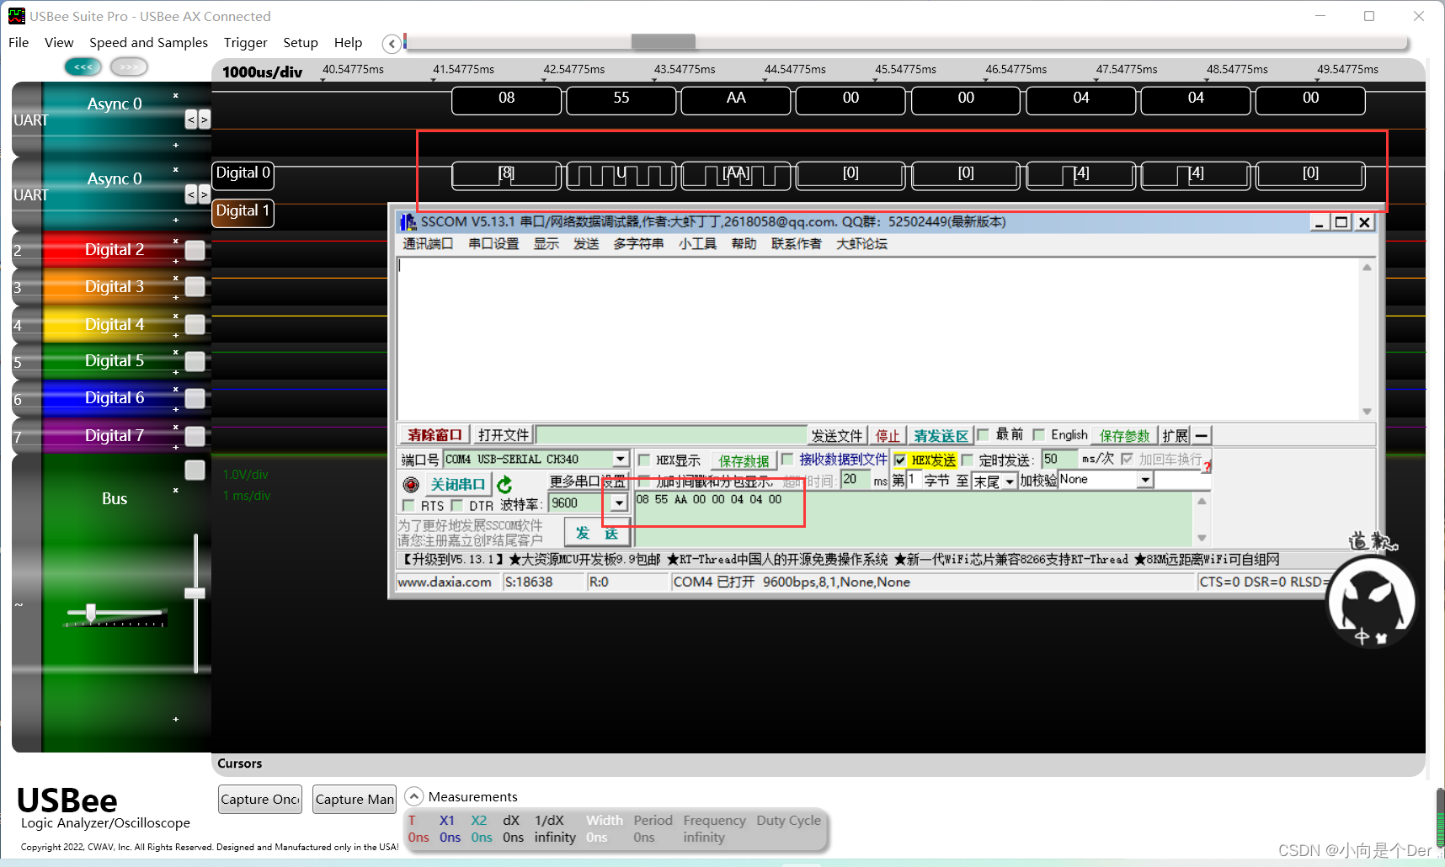Check the 最前 always-on-top checkbox
Screen dimensions: 1445x867
click(x=983, y=434)
